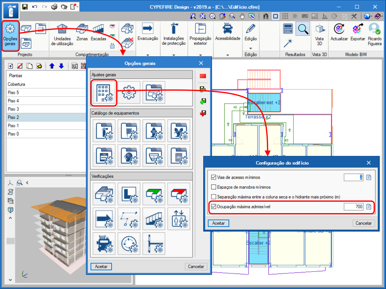
Task: Select Cobertura in the Plantas list
Action: pyautogui.click(x=46, y=84)
